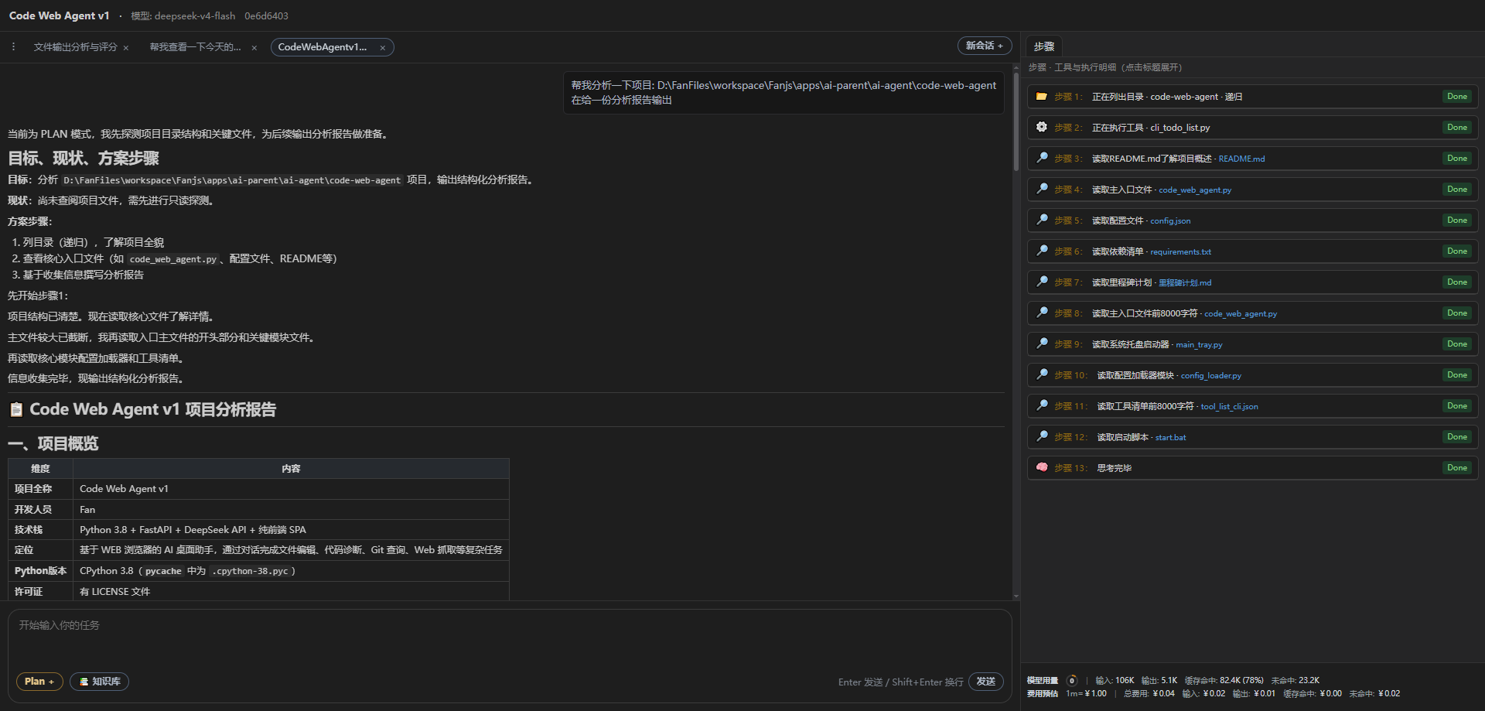
Task: Expand step 1 正在列出目录 title
Action: tap(1167, 97)
